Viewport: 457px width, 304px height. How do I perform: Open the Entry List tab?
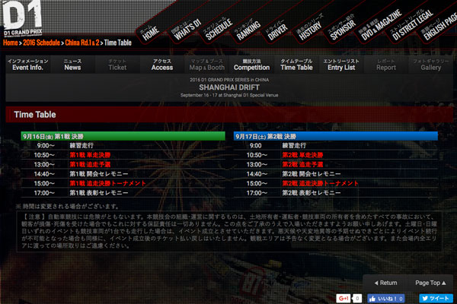340,64
